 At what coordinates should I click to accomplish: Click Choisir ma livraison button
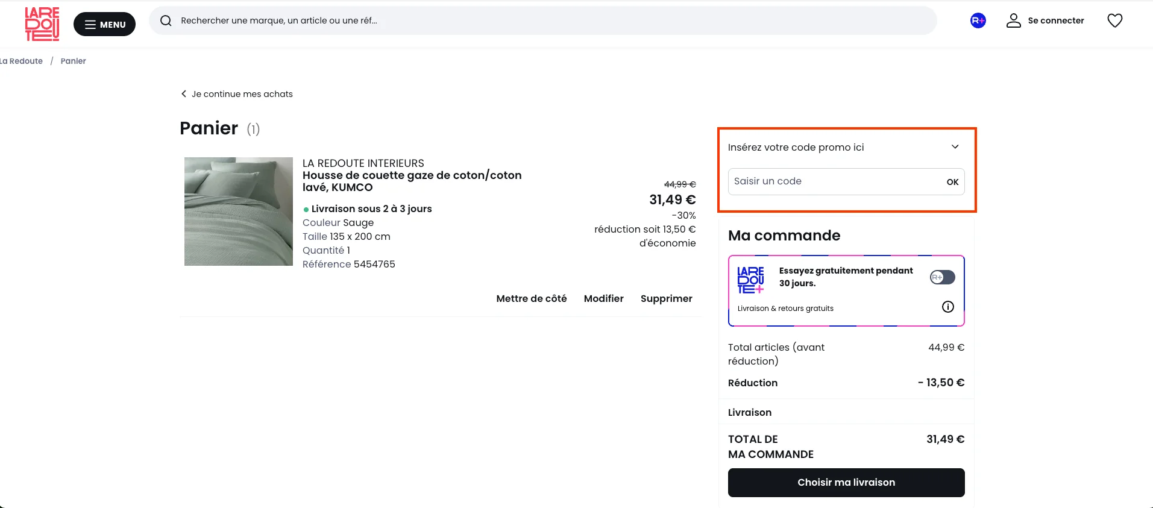pos(846,483)
